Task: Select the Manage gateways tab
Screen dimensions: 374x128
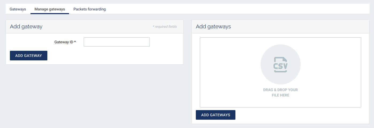Action: pyautogui.click(x=50, y=9)
